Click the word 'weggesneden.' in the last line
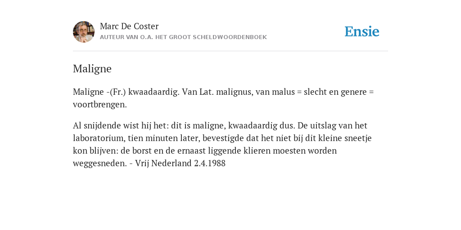This screenshot has width=461, height=230. pyautogui.click(x=99, y=163)
